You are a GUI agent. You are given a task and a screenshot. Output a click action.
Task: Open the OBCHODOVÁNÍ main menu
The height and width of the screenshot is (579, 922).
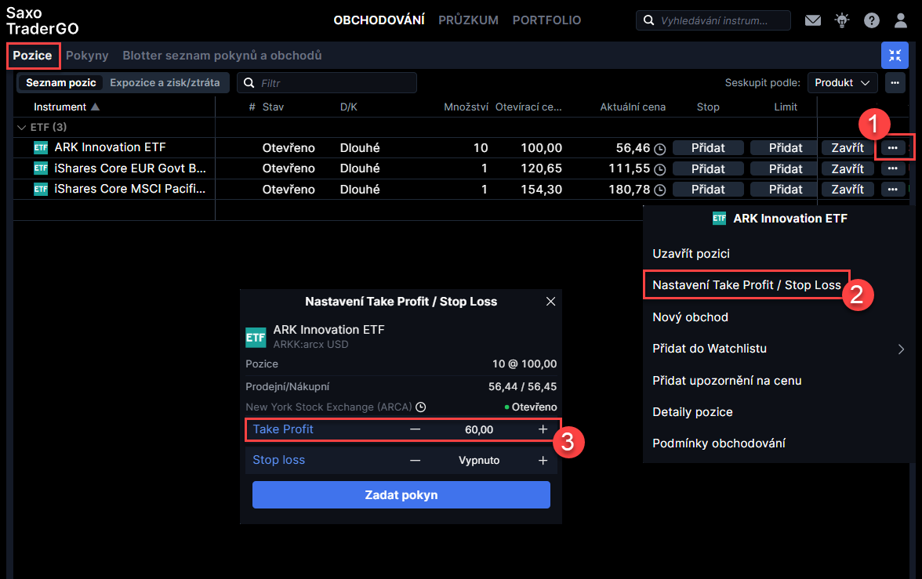click(379, 20)
